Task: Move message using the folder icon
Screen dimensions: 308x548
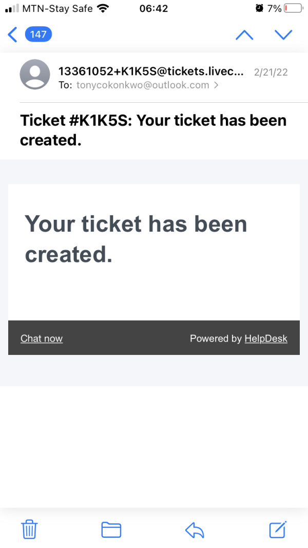Action: pos(111,529)
